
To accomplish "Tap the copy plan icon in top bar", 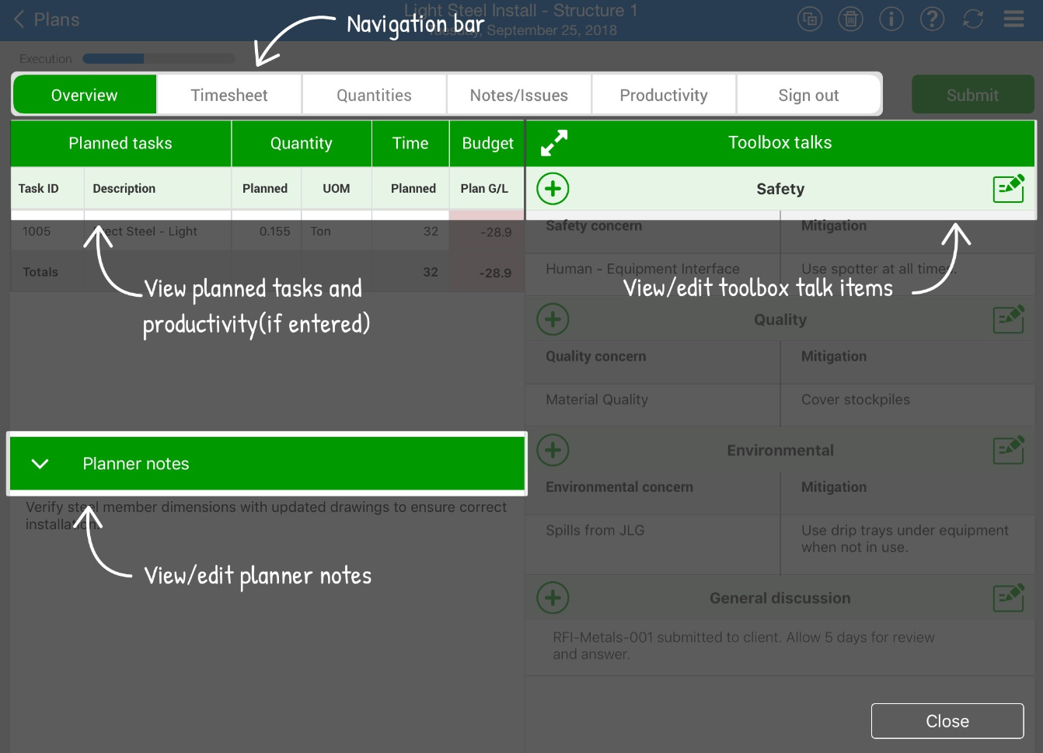I will tap(810, 19).
